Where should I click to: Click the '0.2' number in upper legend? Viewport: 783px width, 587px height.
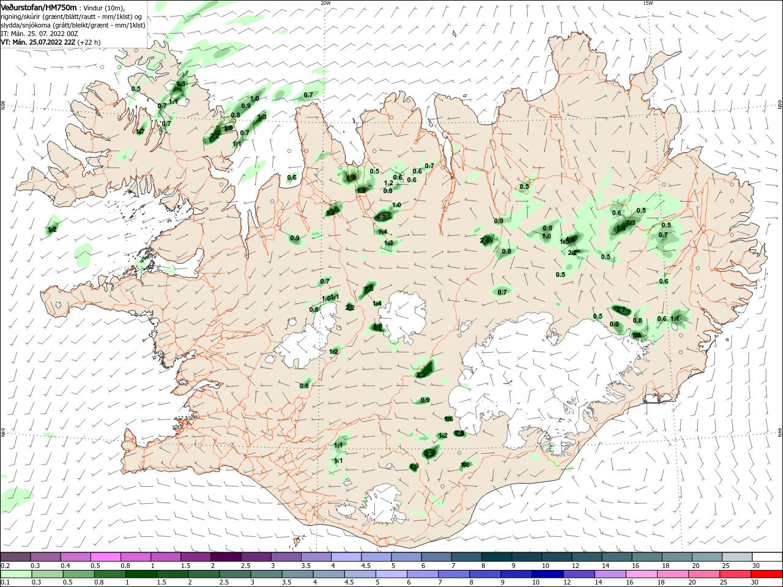point(6,566)
